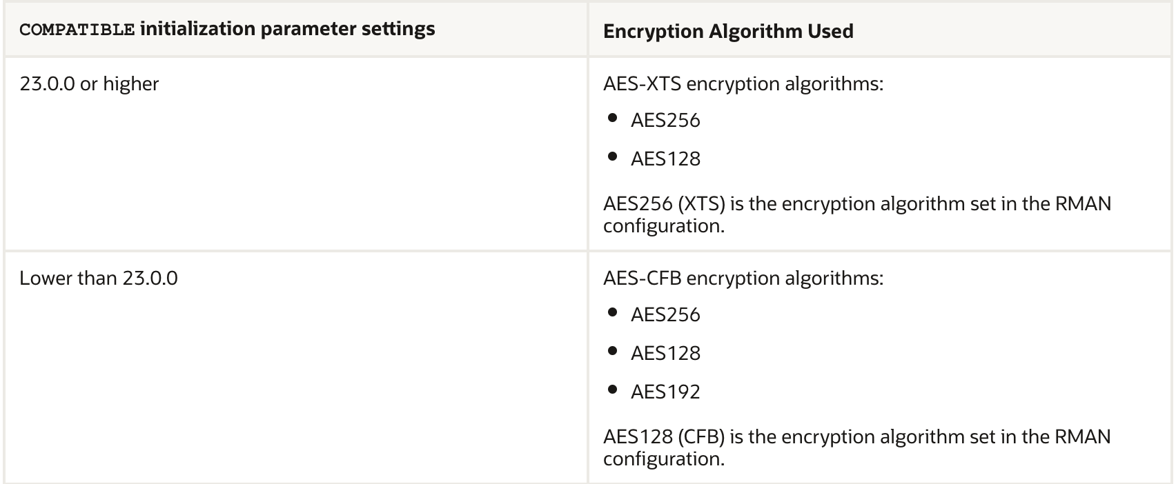This screenshot has width=1176, height=484.
Task: Click the Encryption Algorithm Used column header
Action: (x=728, y=31)
